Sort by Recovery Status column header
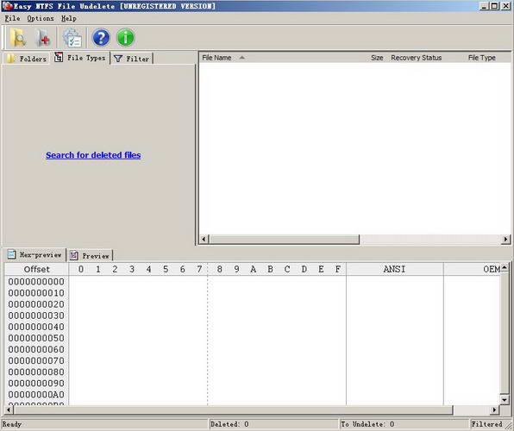 tap(417, 58)
